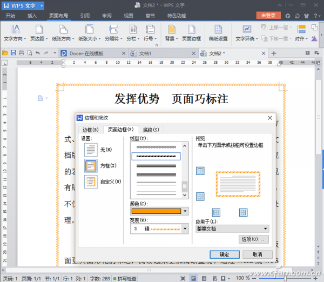This screenshot has height=282, width=324.
Task: Select the dashed diagonal stripe line style
Action: (x=156, y=156)
